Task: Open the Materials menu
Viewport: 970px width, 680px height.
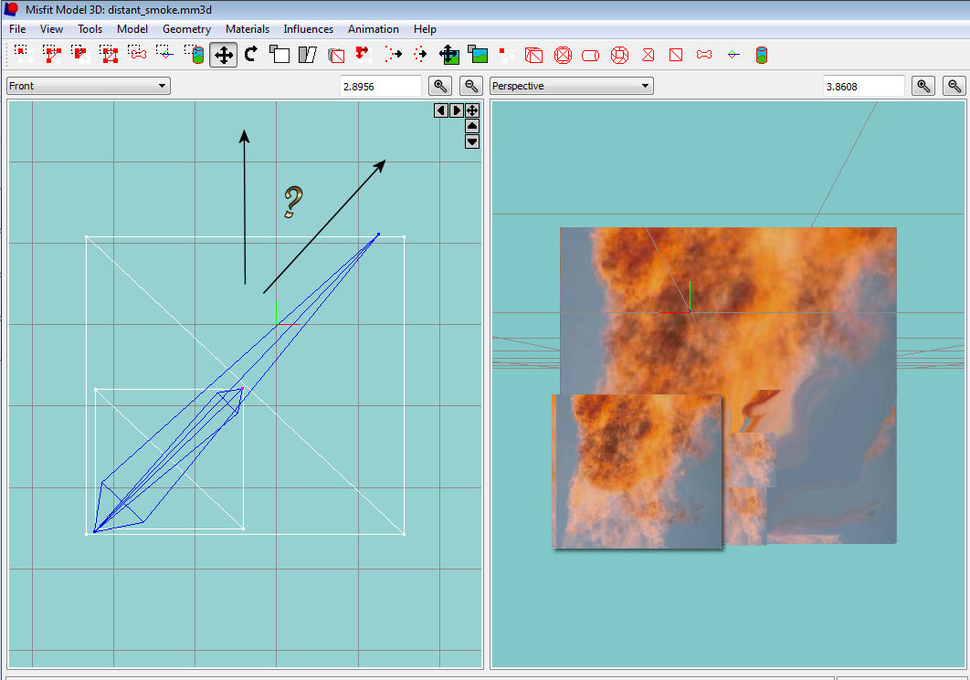Action: (248, 29)
